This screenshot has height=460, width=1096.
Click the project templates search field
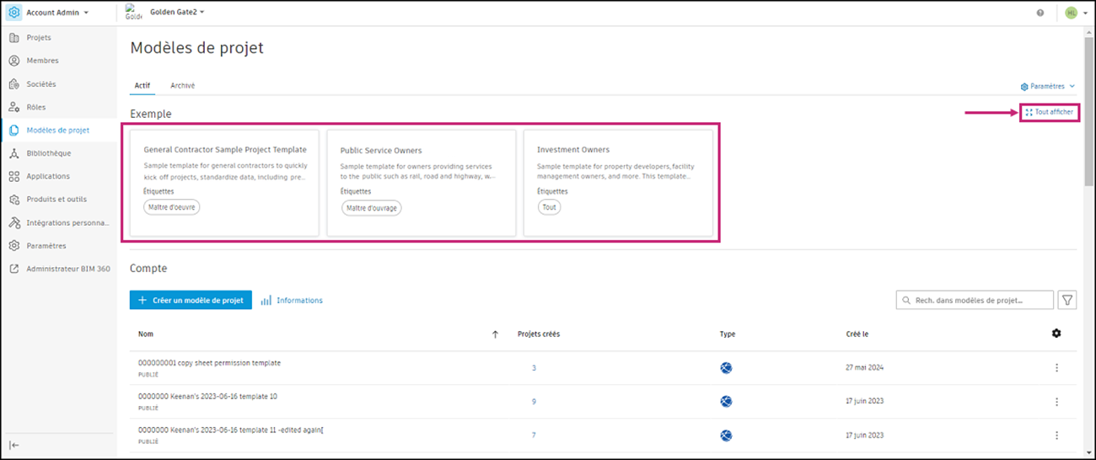pos(975,300)
